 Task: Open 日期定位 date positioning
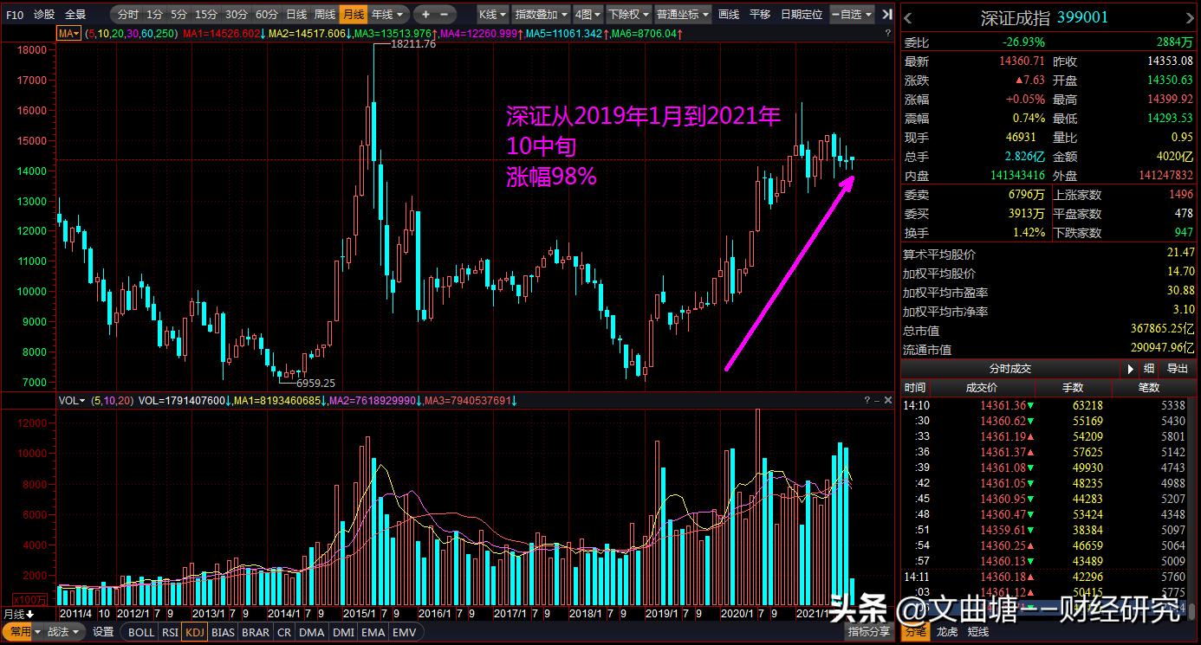point(804,14)
